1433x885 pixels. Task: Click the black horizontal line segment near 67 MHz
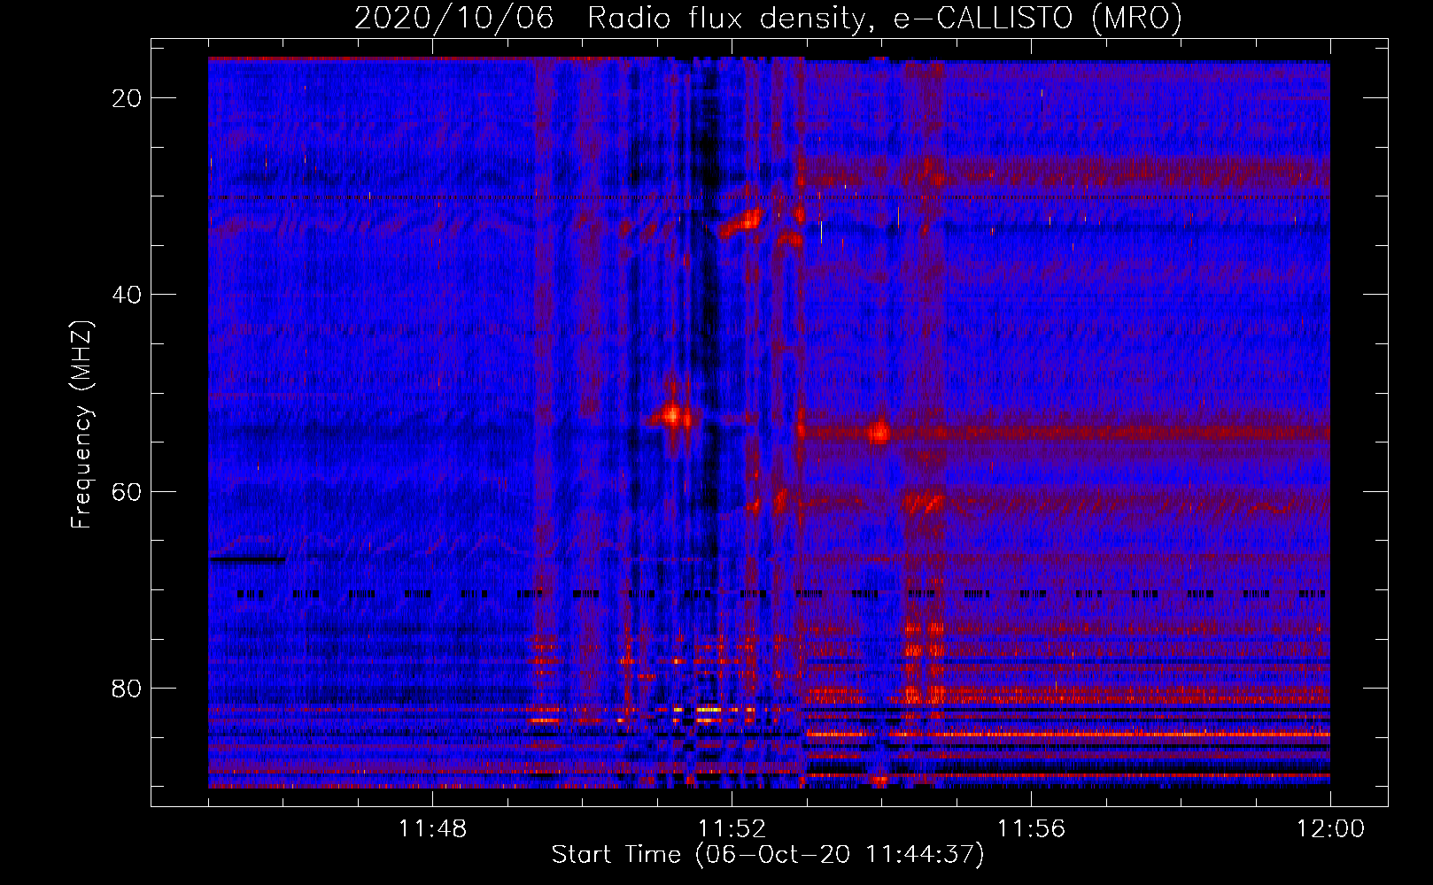[247, 559]
